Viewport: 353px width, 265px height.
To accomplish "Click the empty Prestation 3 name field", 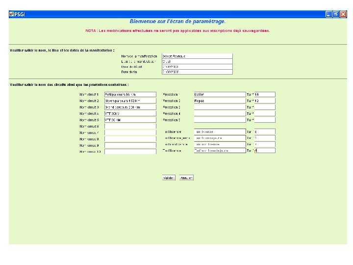I will coord(220,107).
